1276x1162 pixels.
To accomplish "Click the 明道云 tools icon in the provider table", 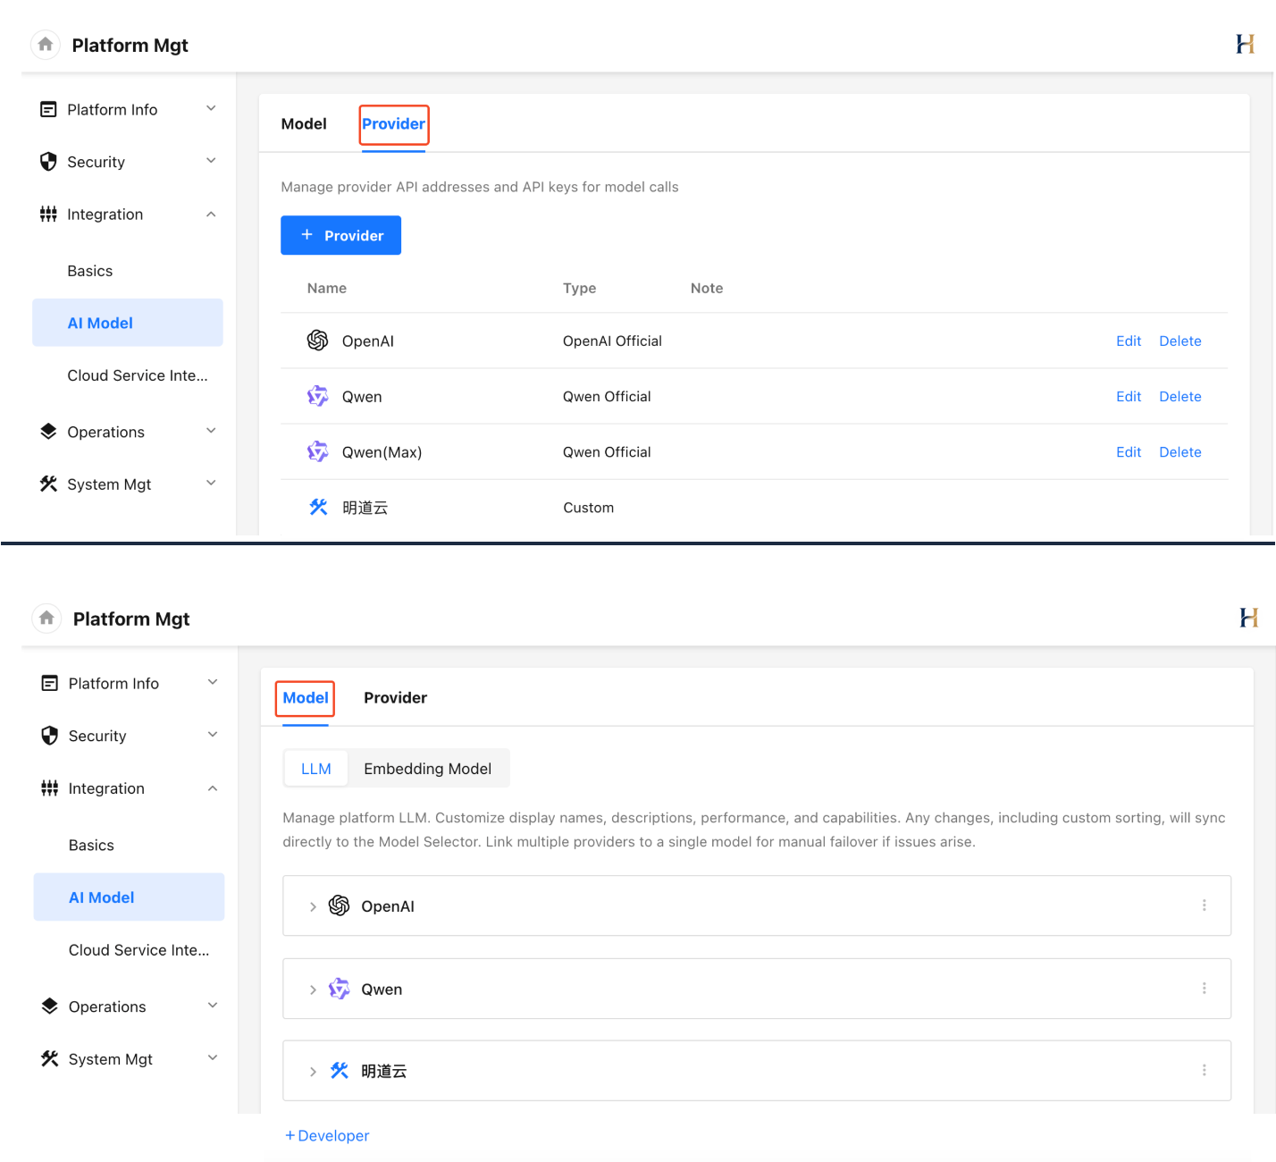I will (x=318, y=507).
